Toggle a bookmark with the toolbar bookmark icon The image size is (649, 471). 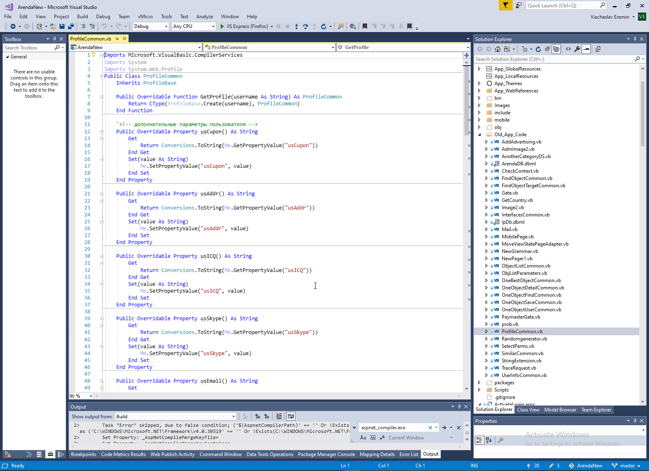(365, 26)
